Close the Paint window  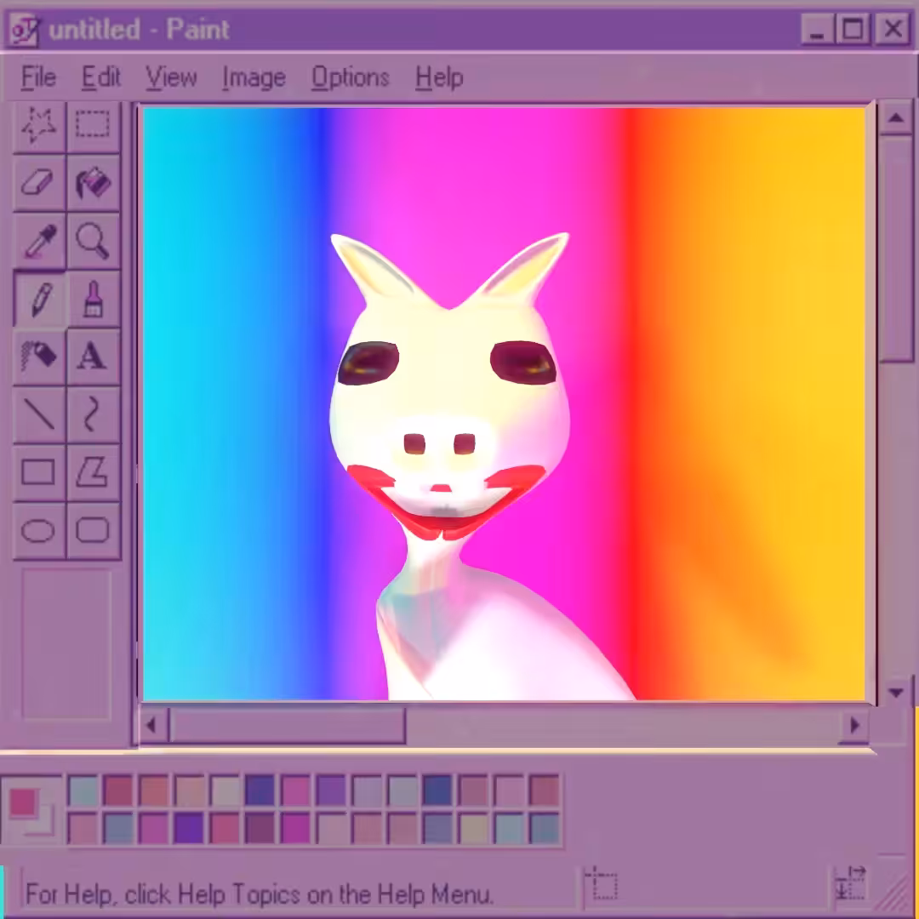pyautogui.click(x=892, y=29)
